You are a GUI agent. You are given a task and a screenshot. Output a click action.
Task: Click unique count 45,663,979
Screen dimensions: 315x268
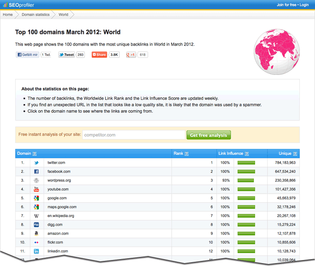click(x=286, y=198)
